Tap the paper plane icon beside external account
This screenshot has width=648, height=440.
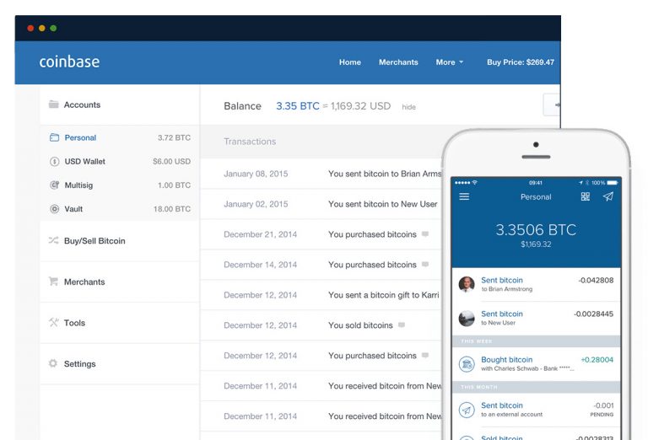467,410
